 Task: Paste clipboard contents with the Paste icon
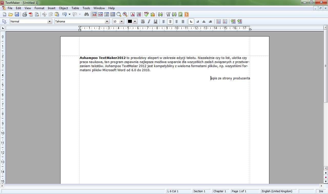click(57, 15)
